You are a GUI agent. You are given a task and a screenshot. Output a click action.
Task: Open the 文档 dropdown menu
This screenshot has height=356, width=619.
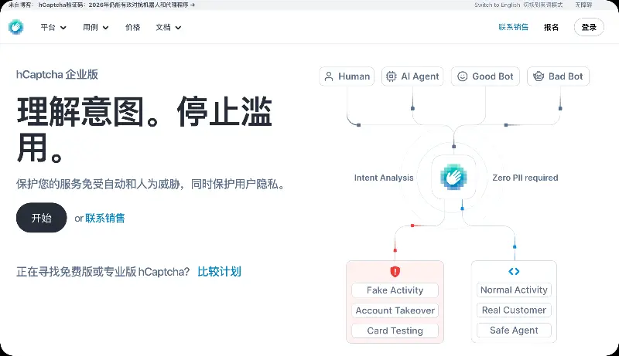point(168,28)
